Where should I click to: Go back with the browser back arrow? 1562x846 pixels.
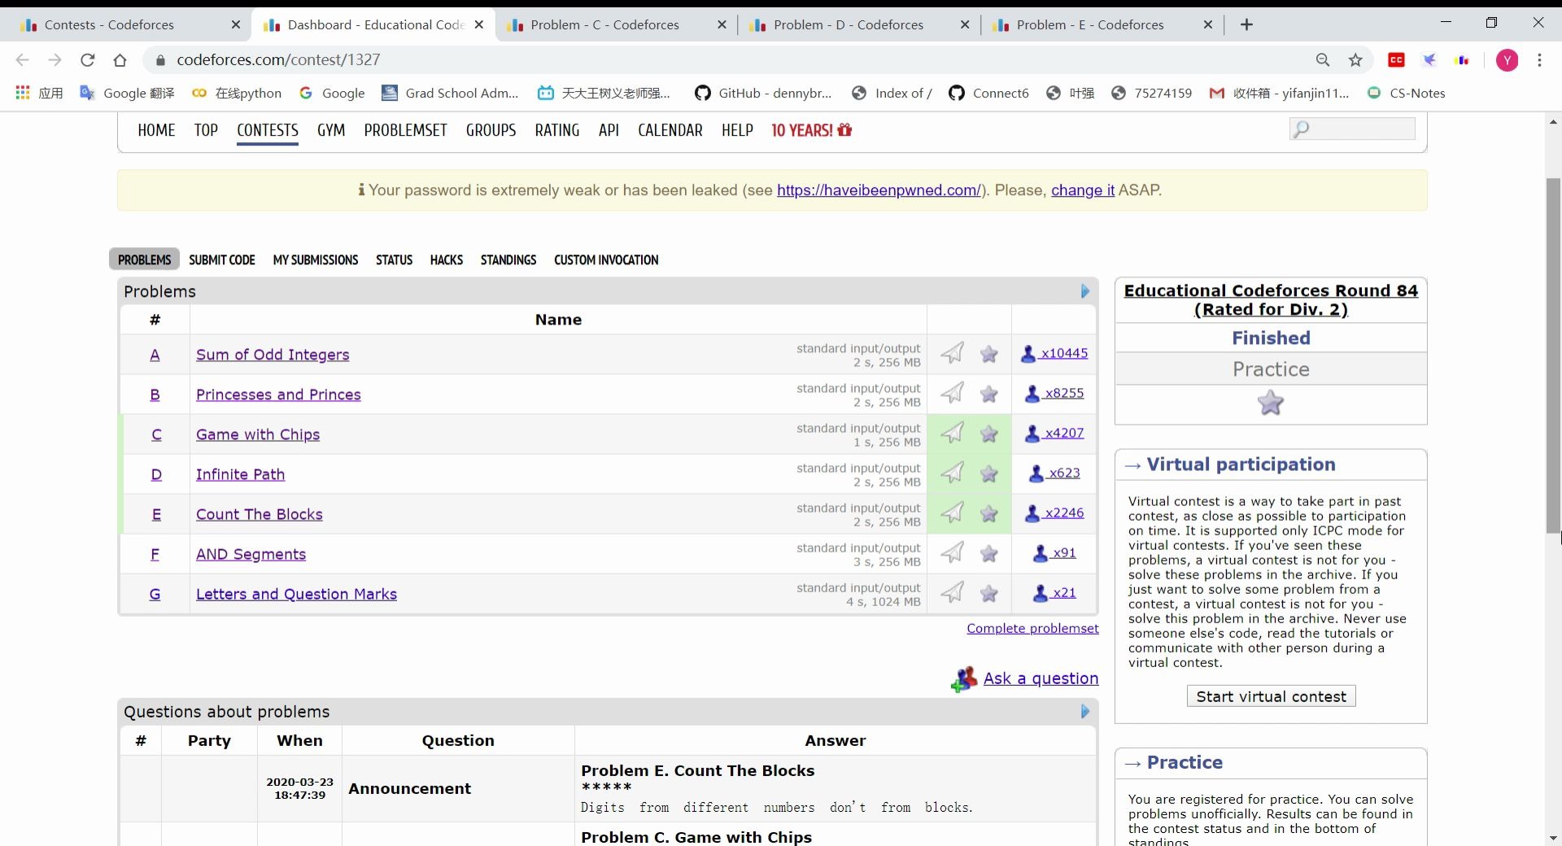(x=22, y=59)
